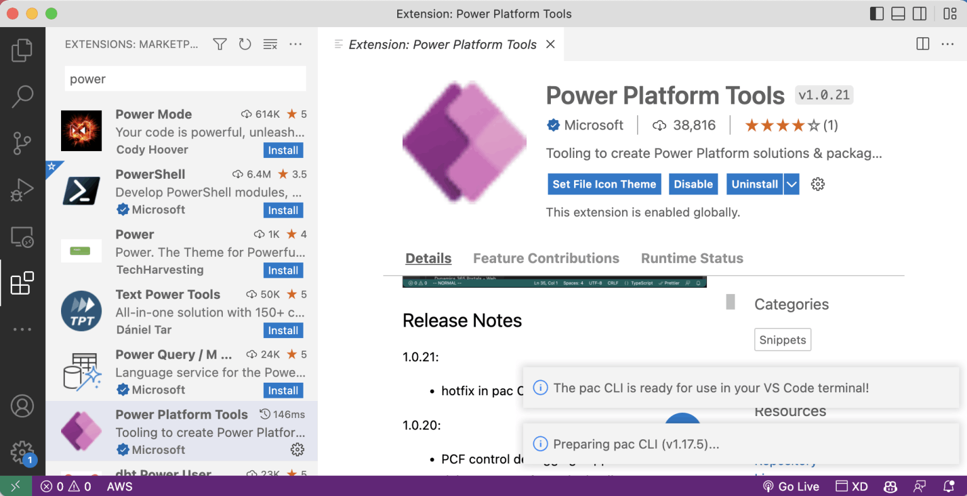
Task: Switch to the Feature Contributions tab
Action: click(546, 258)
